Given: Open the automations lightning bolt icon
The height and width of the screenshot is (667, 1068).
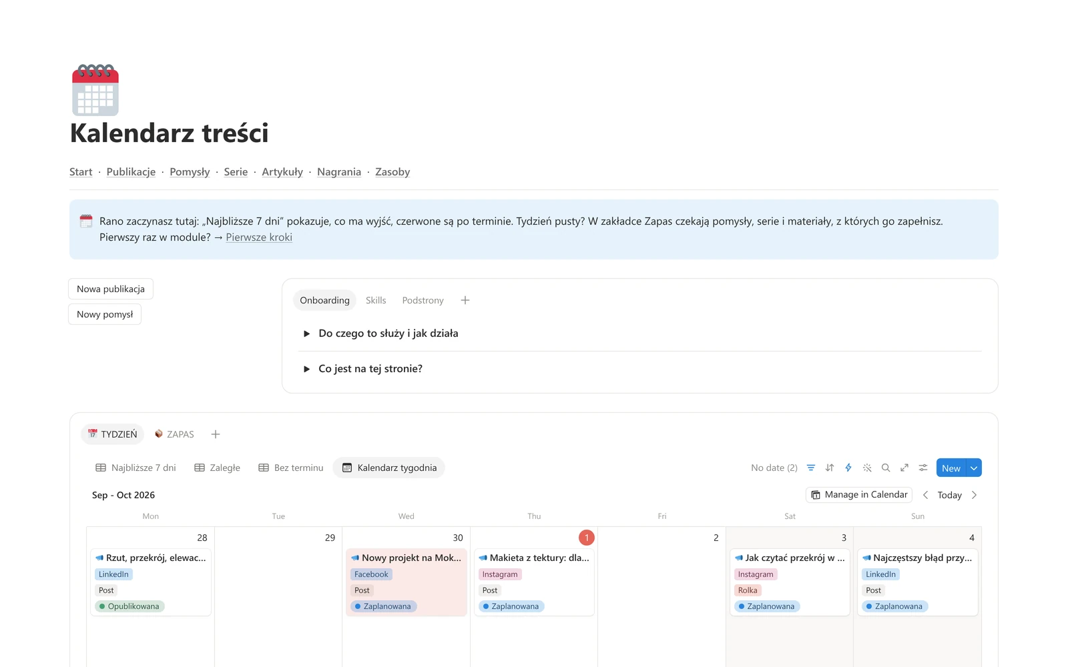Looking at the screenshot, I should [x=848, y=468].
